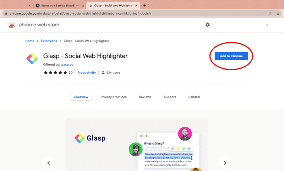Switch to the Status as a Service browser tab
The image size is (284, 171).
point(60,6)
